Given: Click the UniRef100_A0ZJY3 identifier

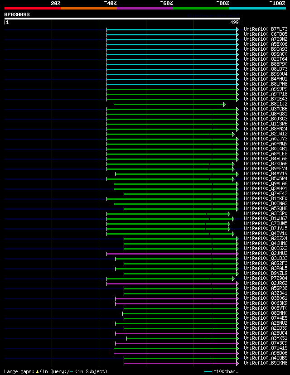Looking at the screenshot, I should [266, 139].
